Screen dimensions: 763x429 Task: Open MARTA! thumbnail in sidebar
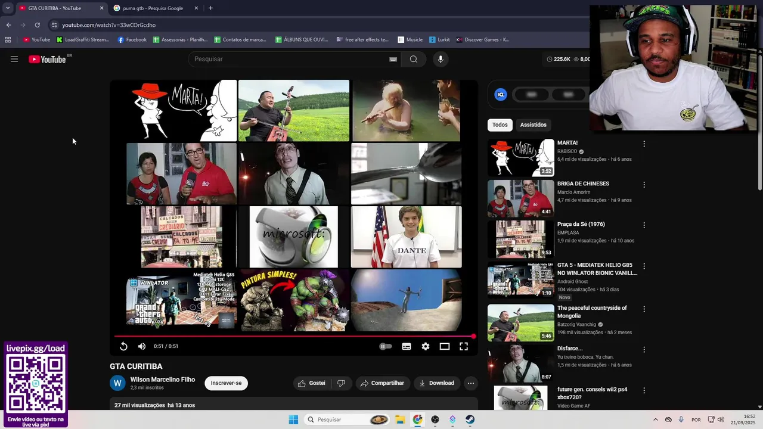521,158
